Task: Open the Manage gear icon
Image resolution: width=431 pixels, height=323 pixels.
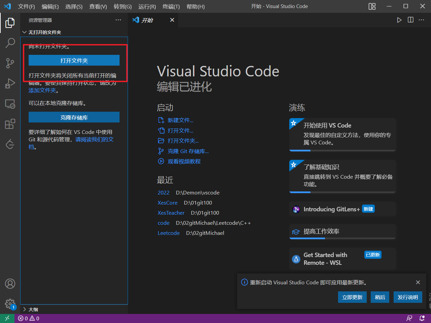Action: [x=10, y=304]
